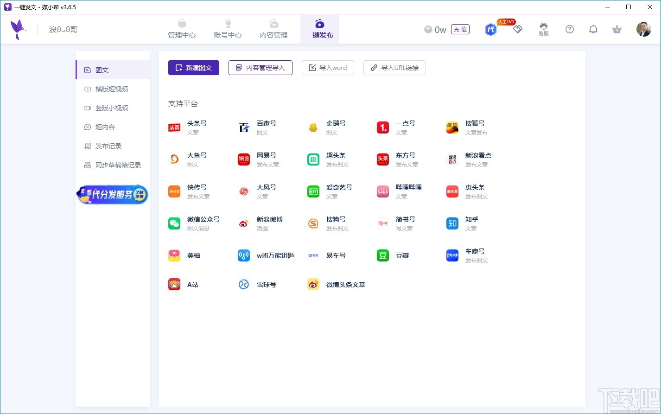Click the hummingbird app logo
Viewport: 661px width, 414px height.
[19, 29]
